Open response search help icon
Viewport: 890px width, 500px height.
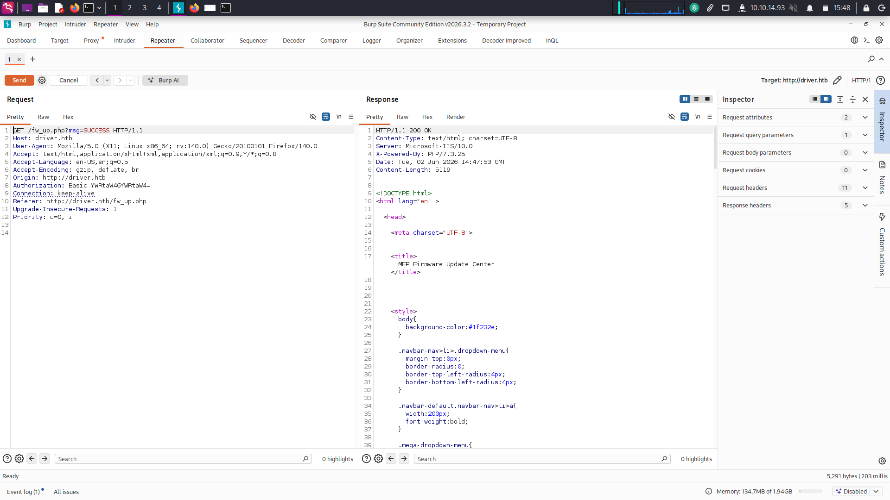point(366,459)
